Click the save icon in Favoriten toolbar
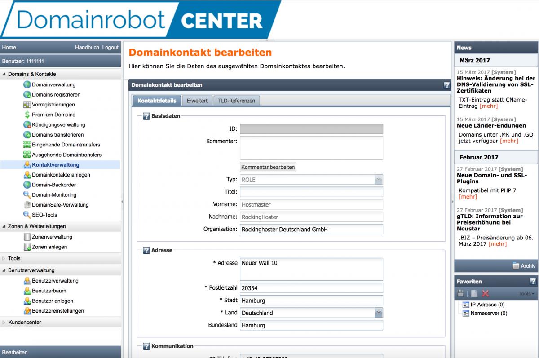 tap(460, 294)
